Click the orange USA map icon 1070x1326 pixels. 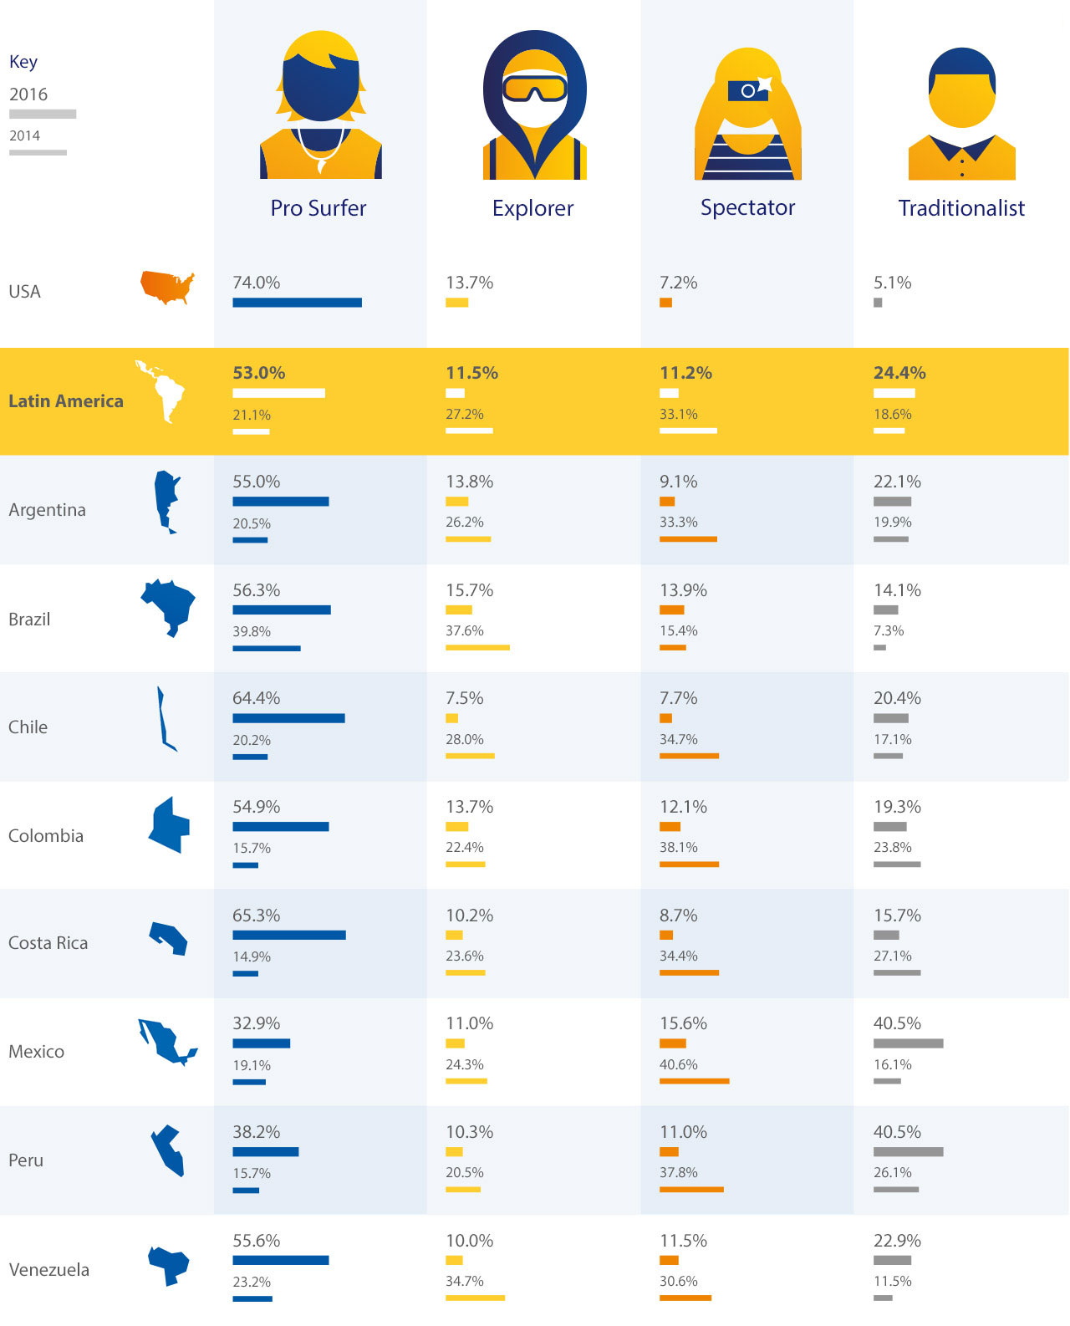167,288
